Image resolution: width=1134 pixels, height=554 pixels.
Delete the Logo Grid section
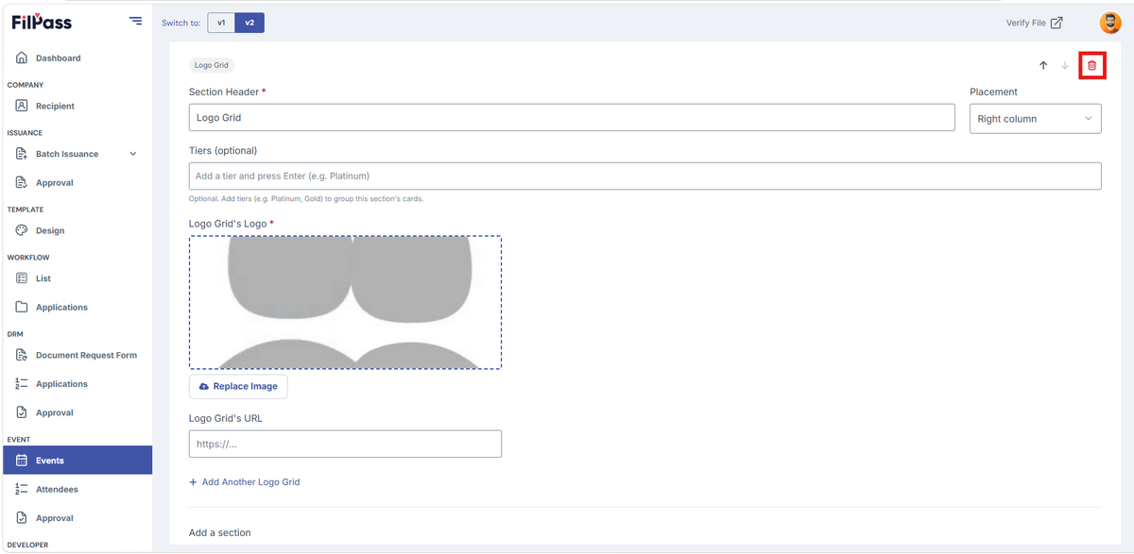click(1092, 65)
